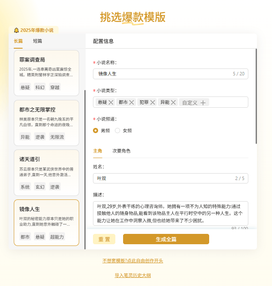Remove the 犯罪 genre tag
Image resolution: width=272 pixels, height=286 pixels.
click(152, 103)
